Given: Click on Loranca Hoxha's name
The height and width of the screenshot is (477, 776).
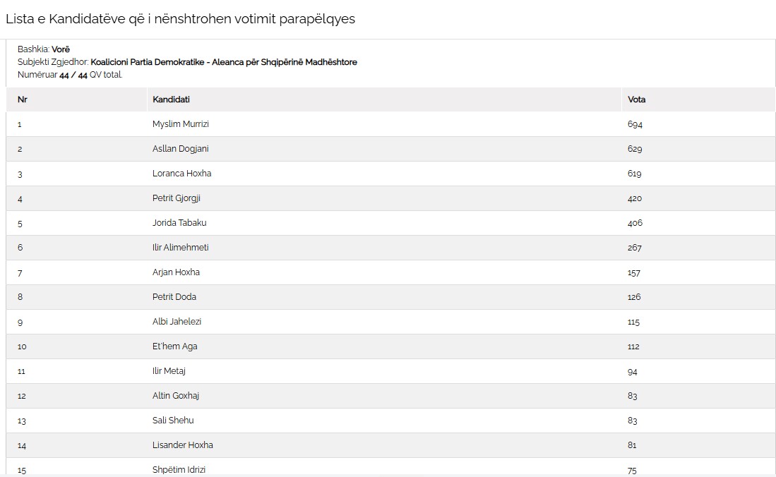Looking at the screenshot, I should (181, 174).
